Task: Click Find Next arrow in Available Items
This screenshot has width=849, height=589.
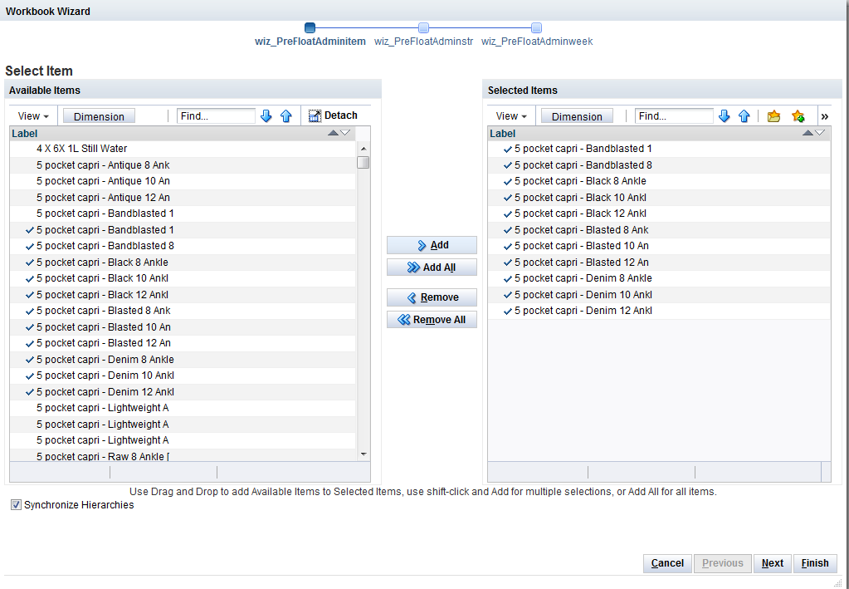Action: pos(266,116)
